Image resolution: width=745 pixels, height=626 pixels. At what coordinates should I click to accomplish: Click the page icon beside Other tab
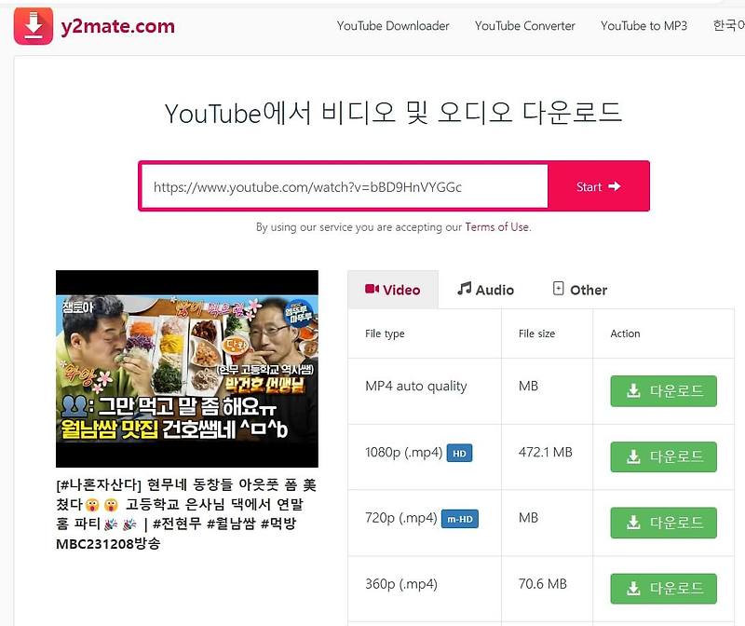[559, 289]
